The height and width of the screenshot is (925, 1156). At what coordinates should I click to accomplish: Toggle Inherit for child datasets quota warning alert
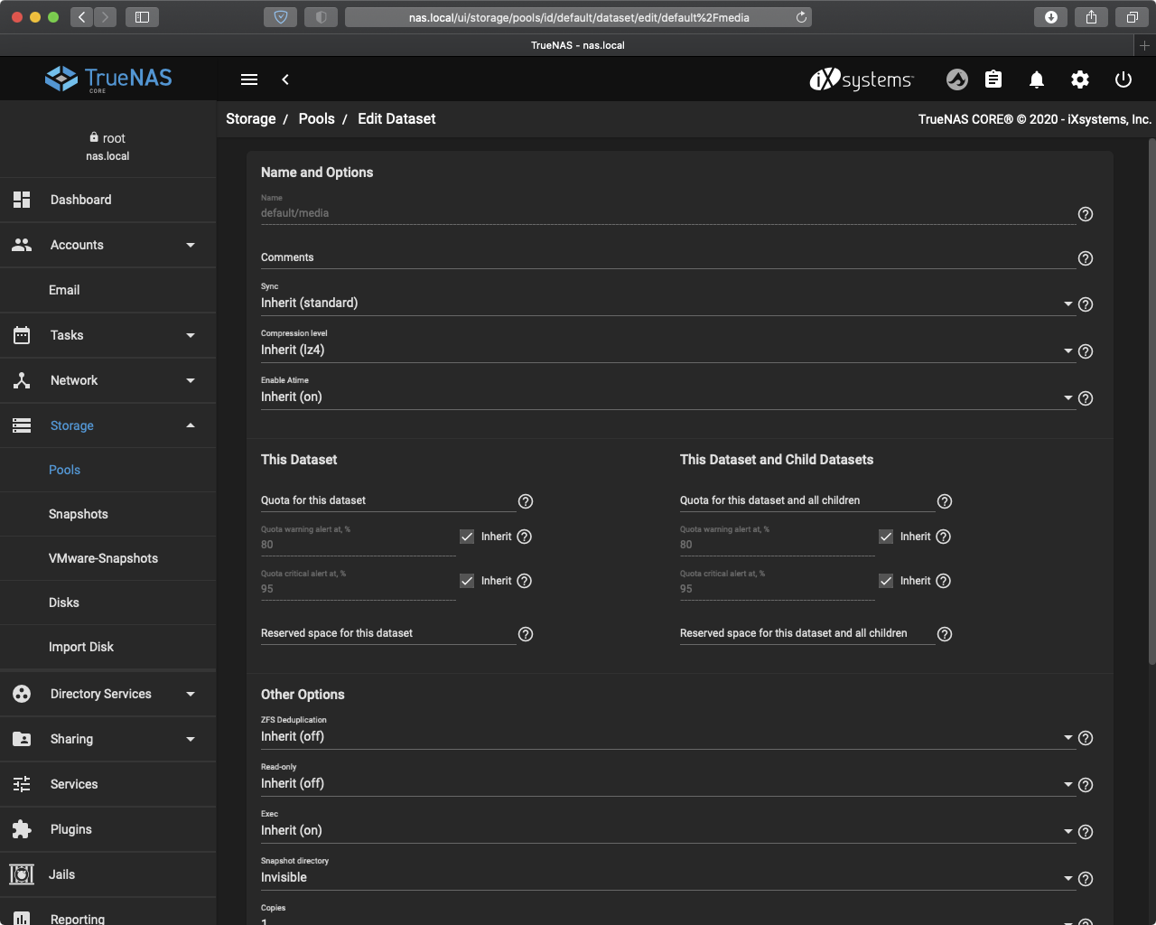(x=886, y=537)
